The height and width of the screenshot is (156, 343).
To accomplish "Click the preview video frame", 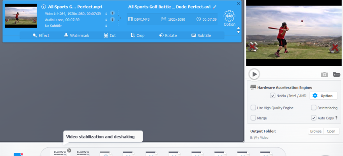I will [294, 33].
